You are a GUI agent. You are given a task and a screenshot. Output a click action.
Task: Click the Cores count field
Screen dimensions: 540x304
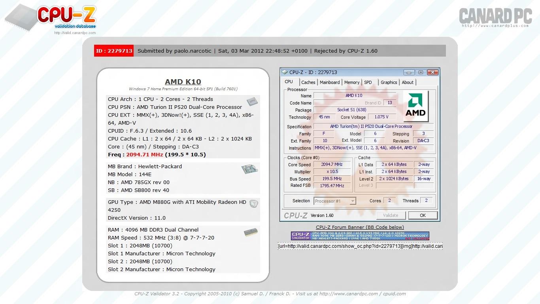(389, 201)
